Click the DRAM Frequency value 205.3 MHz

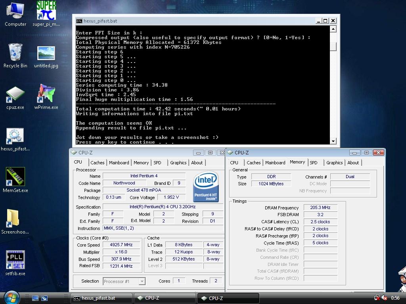[x=320, y=207]
